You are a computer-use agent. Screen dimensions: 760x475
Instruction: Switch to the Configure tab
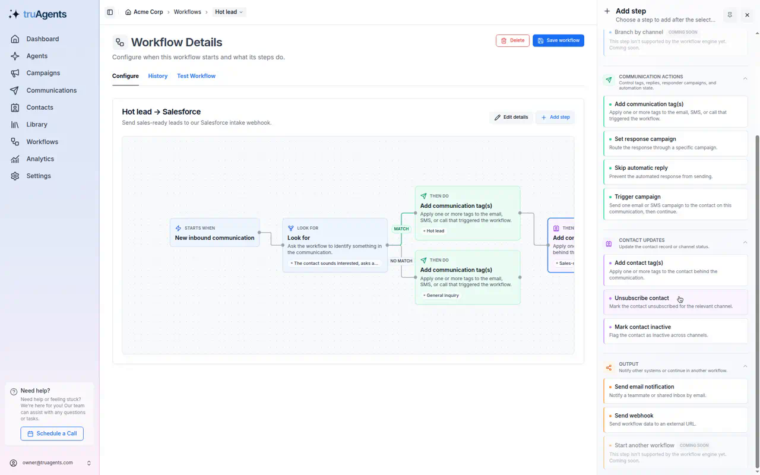(125, 76)
